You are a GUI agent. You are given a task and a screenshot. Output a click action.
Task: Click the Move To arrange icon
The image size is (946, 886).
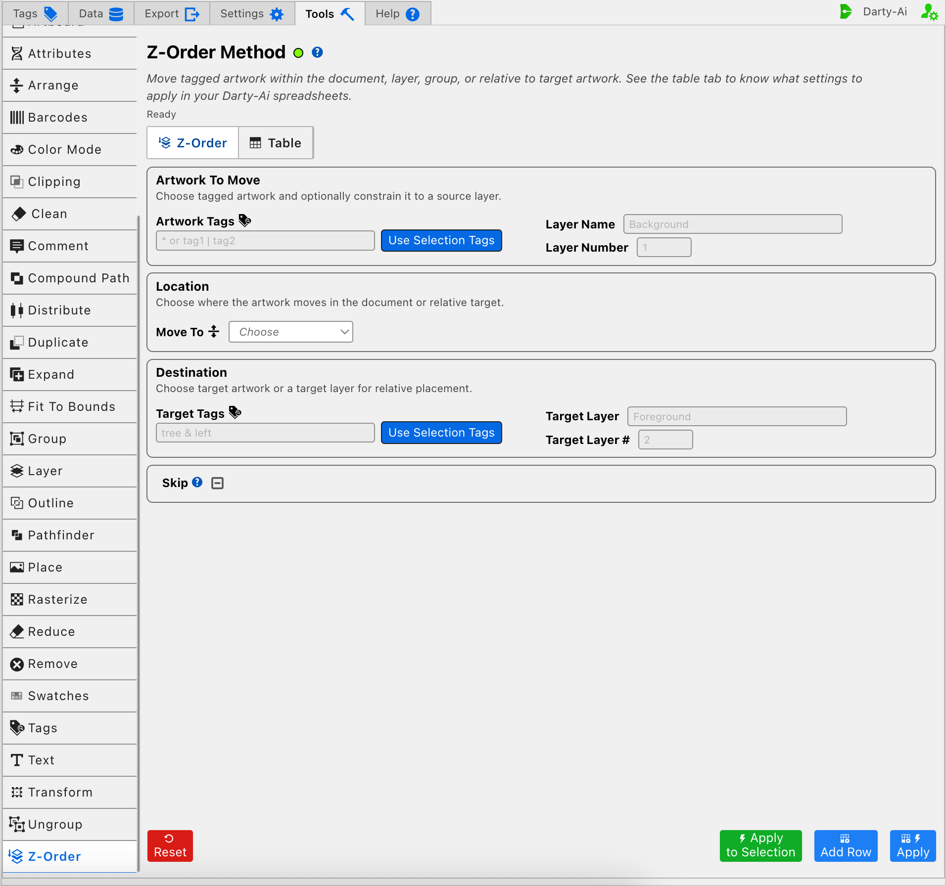tap(214, 331)
